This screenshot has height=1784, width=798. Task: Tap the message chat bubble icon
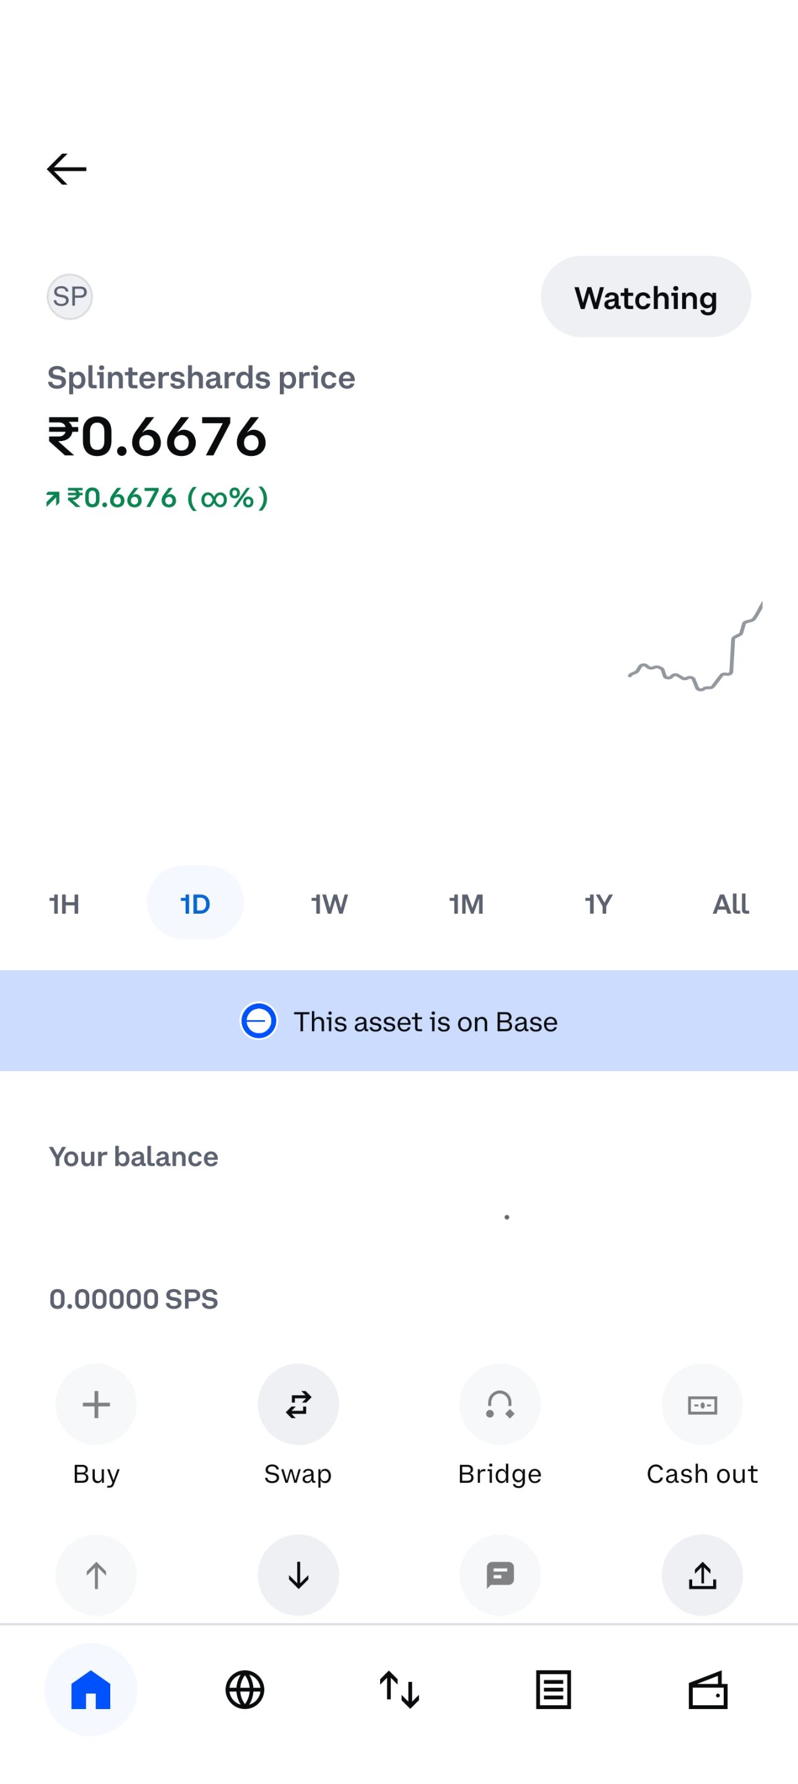click(x=500, y=1575)
